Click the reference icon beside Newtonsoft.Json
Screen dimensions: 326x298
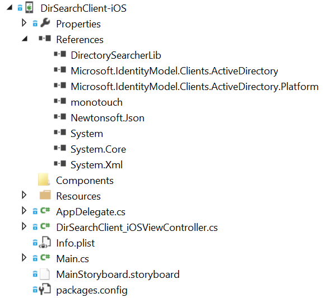[x=60, y=117]
